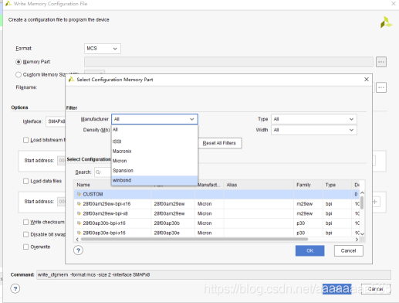399x303 pixels.
Task: Click the help icon in Write Memory Configuration File window
Action: [15, 288]
